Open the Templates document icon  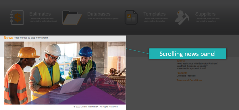(x=131, y=17)
